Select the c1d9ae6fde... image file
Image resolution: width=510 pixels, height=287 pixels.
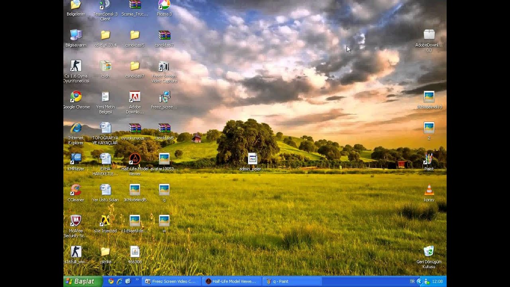(135, 221)
